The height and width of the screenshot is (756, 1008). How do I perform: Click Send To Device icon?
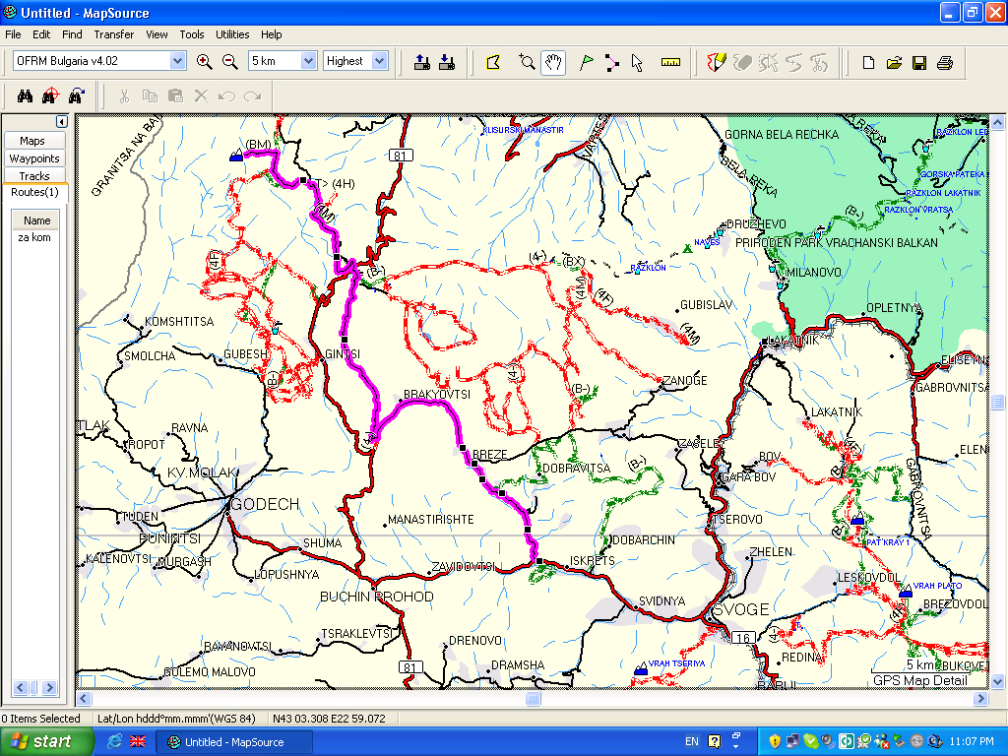click(x=421, y=62)
